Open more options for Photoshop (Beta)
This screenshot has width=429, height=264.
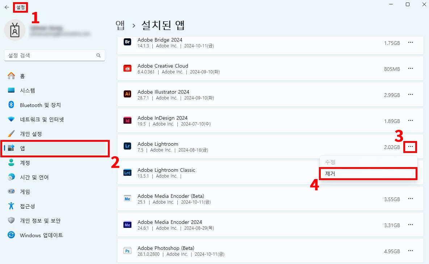pos(411,251)
